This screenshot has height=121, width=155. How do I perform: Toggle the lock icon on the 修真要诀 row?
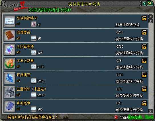144,32
